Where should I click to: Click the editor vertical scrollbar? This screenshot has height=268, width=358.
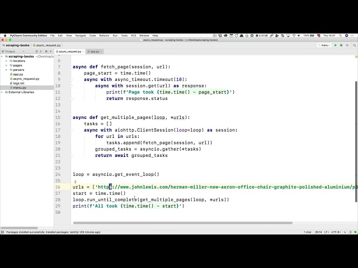click(x=356, y=141)
